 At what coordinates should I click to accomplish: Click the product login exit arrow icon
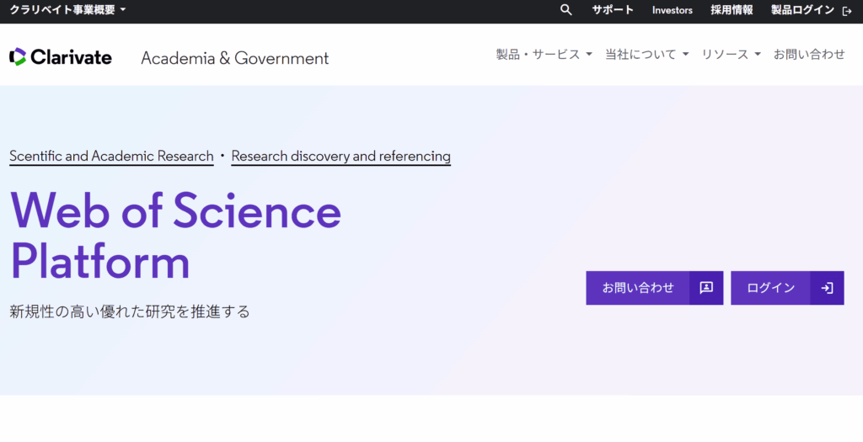(847, 11)
